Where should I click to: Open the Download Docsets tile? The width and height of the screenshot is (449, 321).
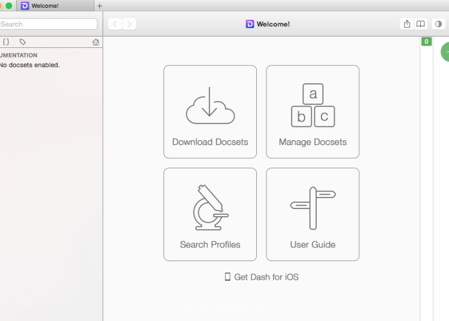click(210, 112)
